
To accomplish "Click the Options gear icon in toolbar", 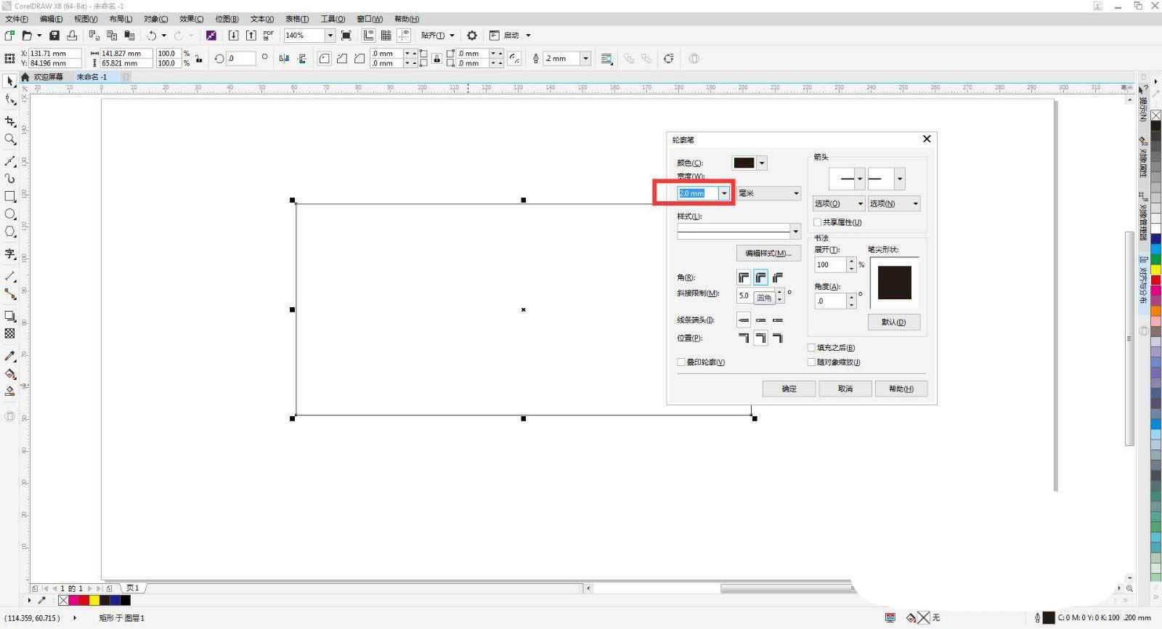I will point(472,35).
